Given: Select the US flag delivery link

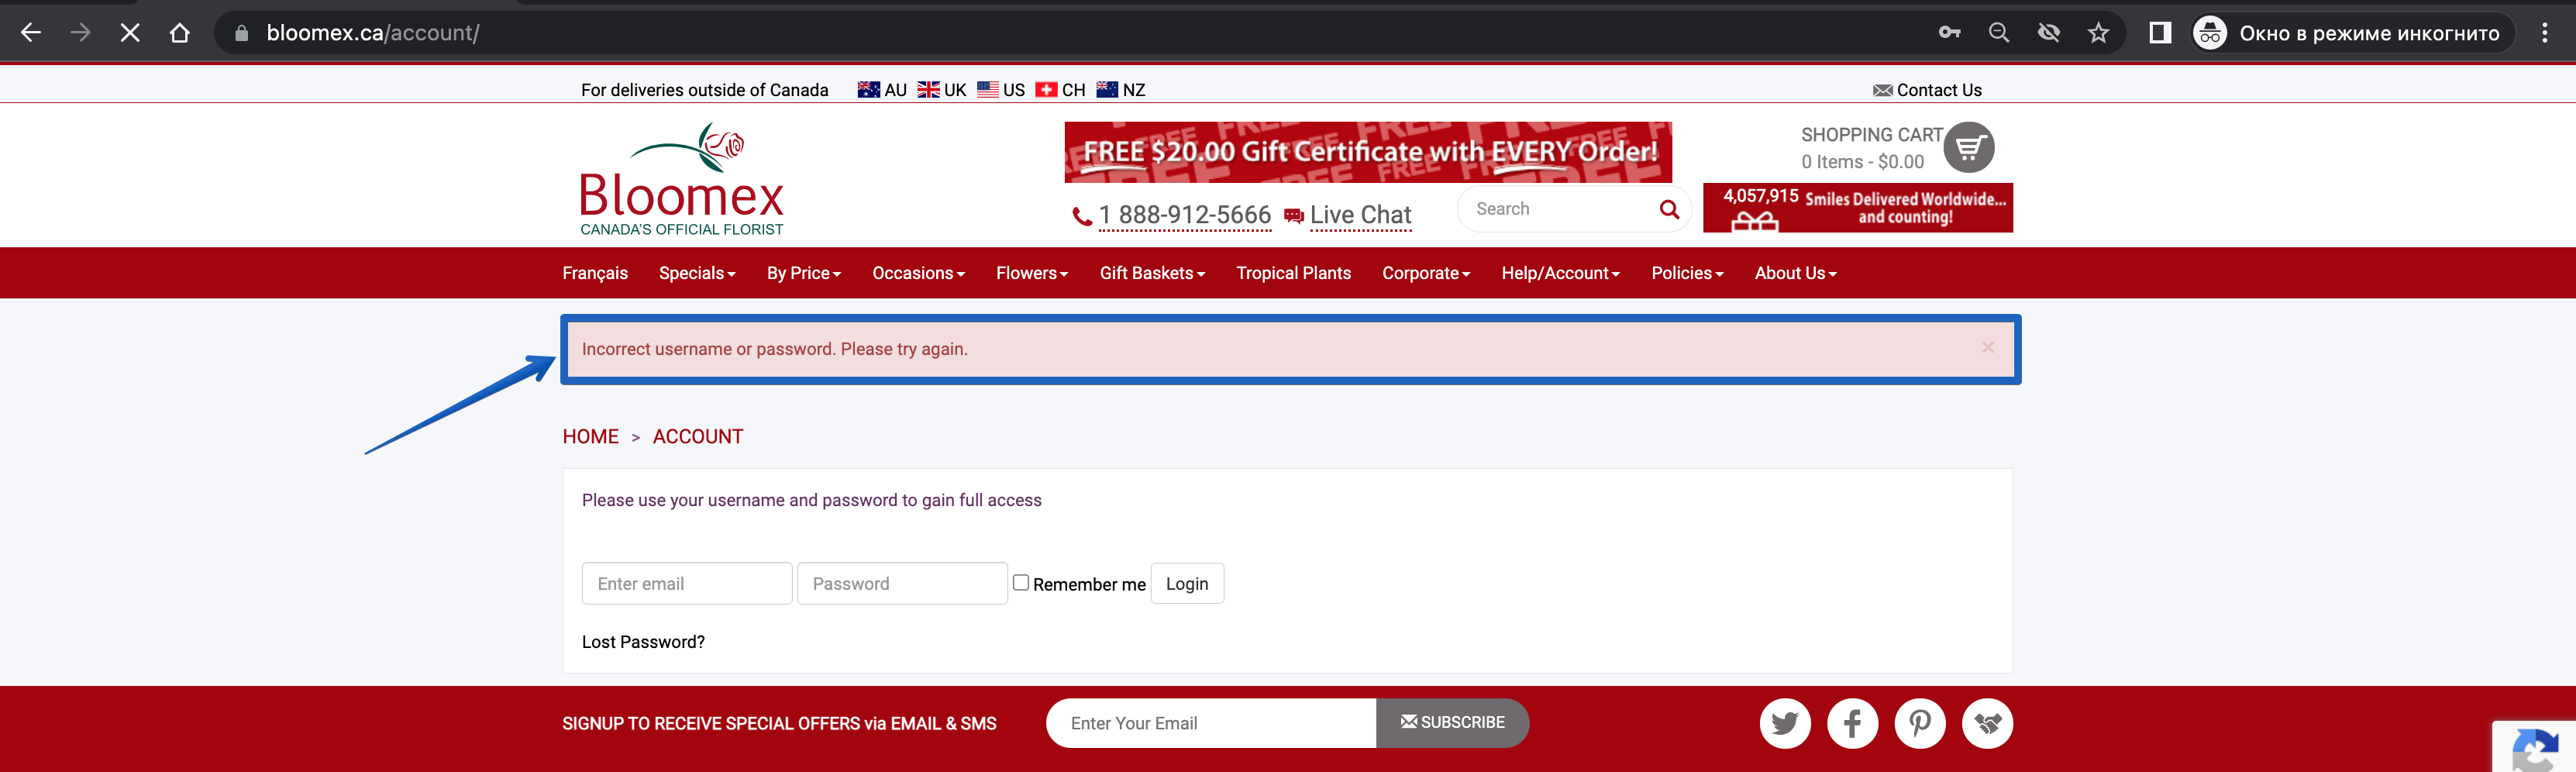Looking at the screenshot, I should coord(1001,90).
